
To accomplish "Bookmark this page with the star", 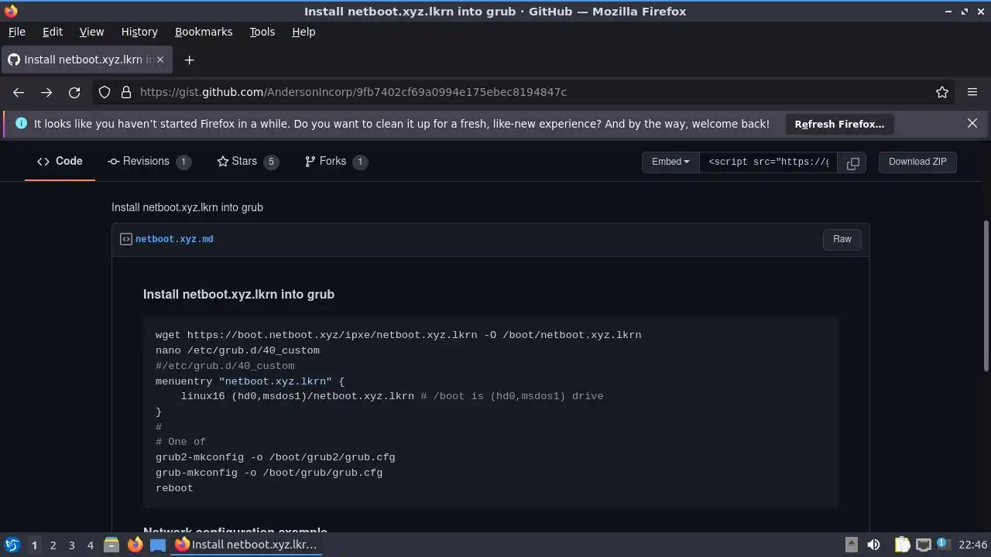I will 942,92.
